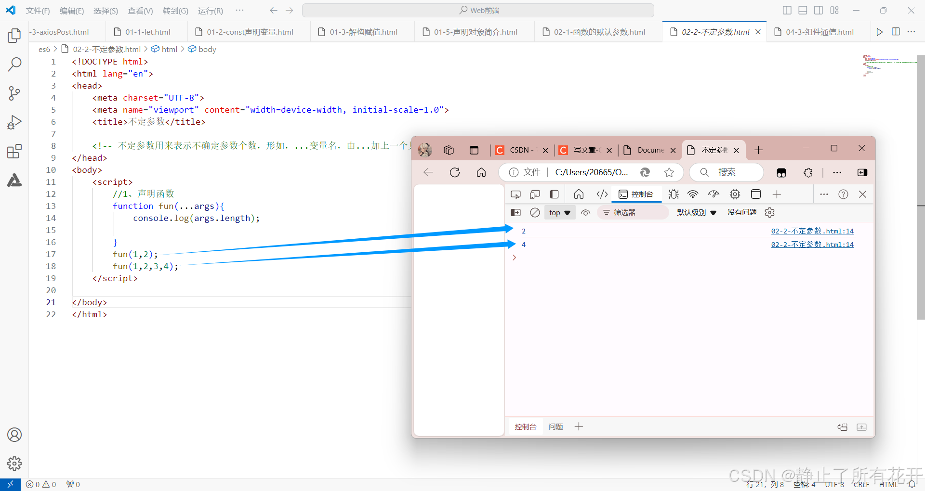The image size is (925, 491).
Task: Clear the console output in DevTools
Action: tap(535, 212)
